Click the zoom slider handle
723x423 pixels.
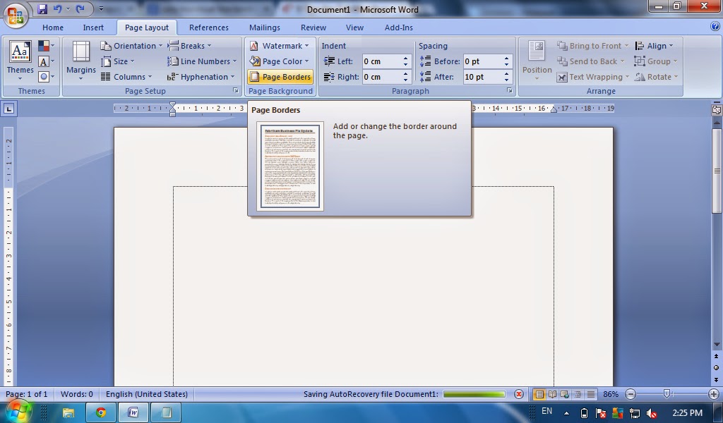pyautogui.click(x=667, y=393)
